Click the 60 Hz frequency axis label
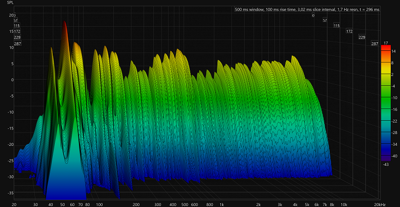400x207 pixels. point(72,204)
